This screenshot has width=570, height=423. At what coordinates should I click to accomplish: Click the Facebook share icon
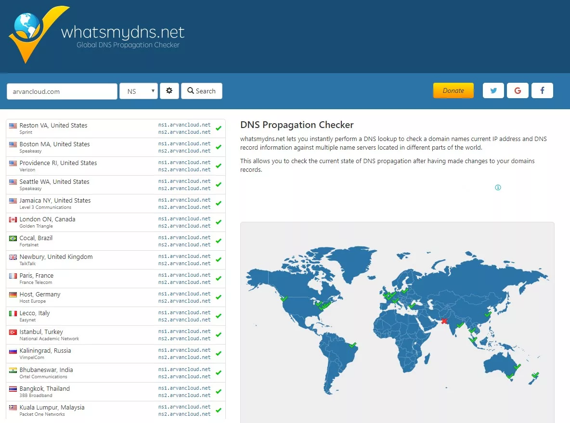pos(542,90)
